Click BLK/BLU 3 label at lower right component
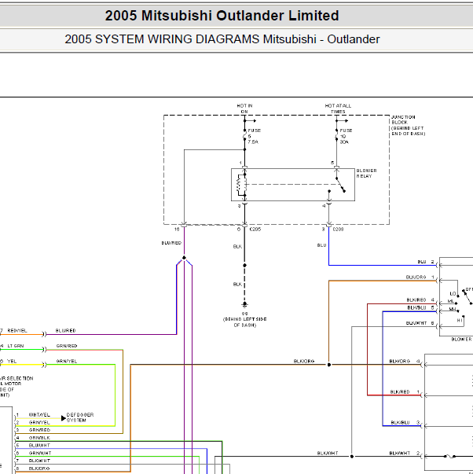The width and height of the screenshot is (473, 474). (x=405, y=422)
